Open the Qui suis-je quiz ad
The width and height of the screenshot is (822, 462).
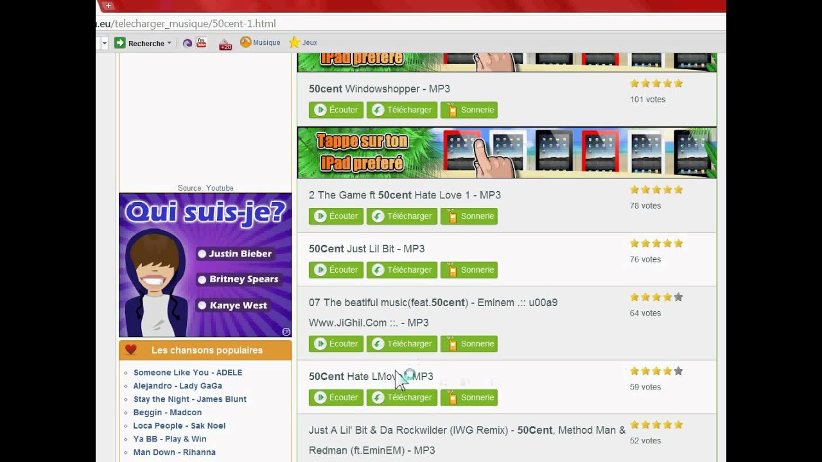click(205, 265)
